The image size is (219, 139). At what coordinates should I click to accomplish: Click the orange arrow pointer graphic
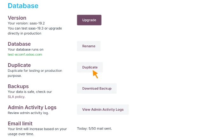(x=95, y=74)
